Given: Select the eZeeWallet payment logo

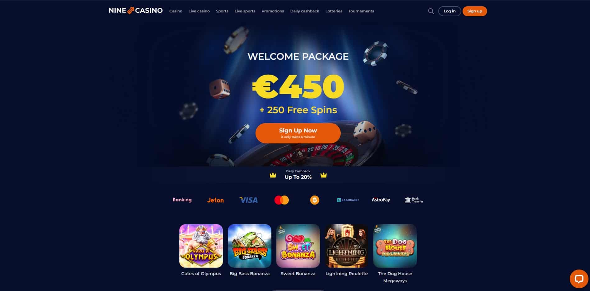Looking at the screenshot, I should tap(348, 200).
